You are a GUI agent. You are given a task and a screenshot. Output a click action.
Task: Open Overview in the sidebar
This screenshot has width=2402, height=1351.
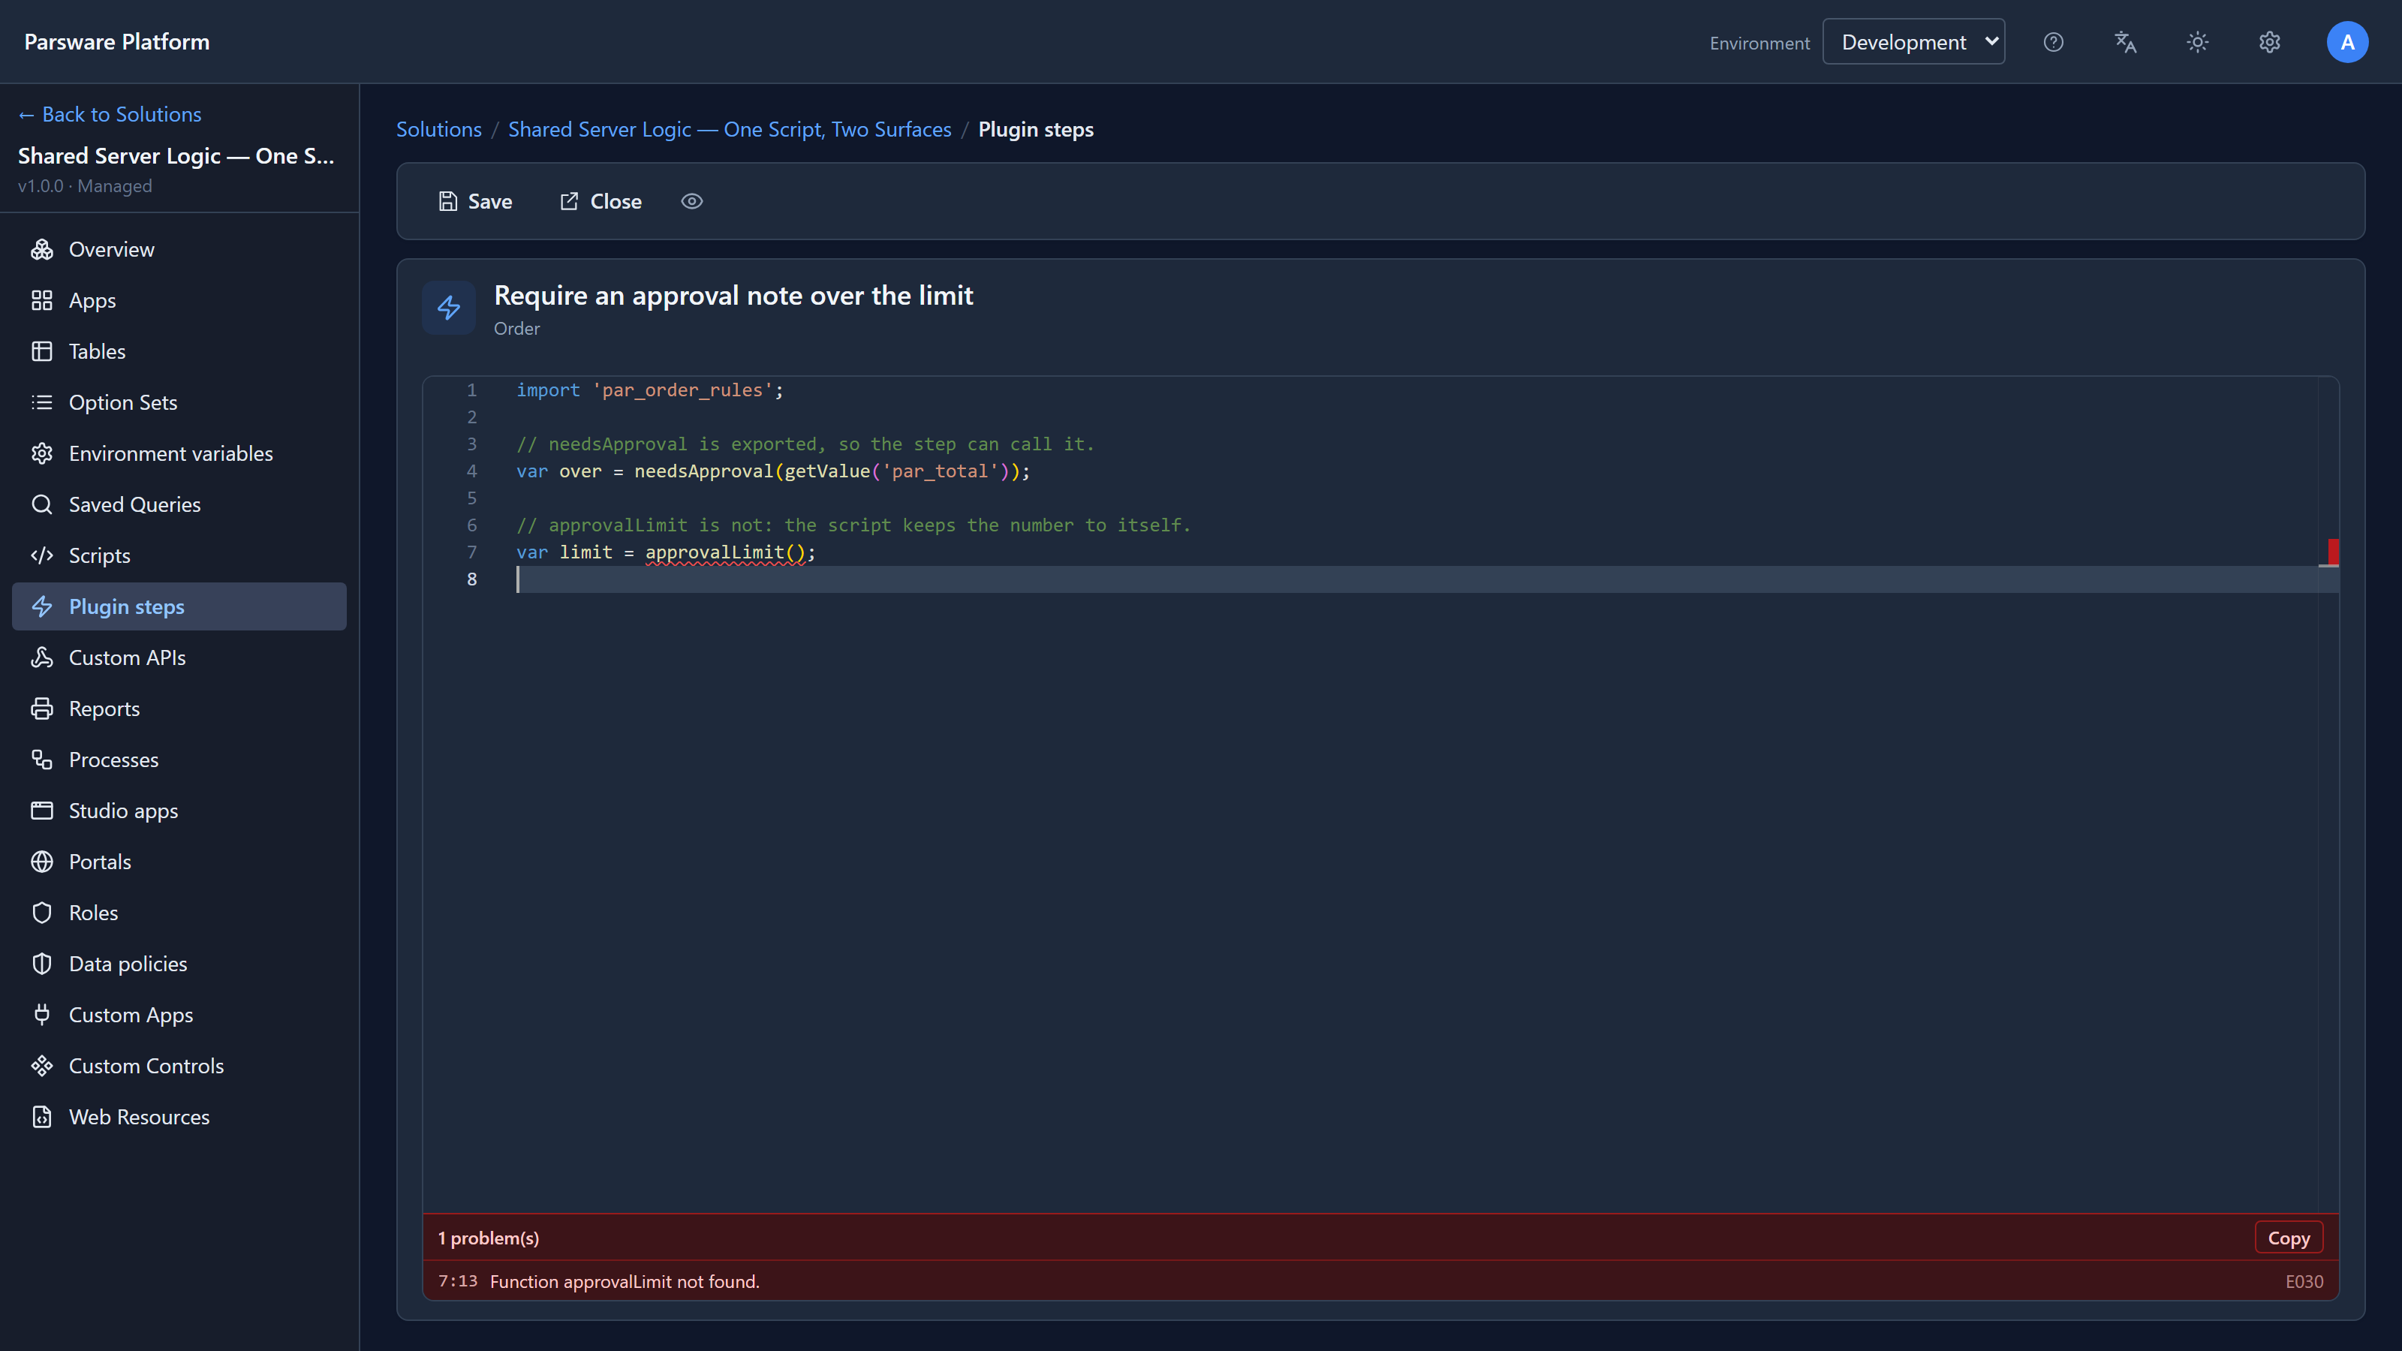179,249
